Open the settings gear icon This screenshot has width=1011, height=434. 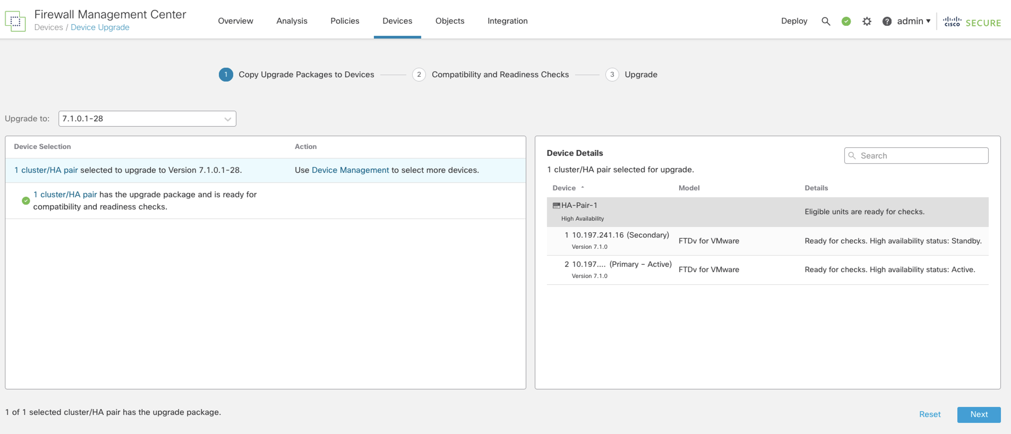tap(866, 21)
